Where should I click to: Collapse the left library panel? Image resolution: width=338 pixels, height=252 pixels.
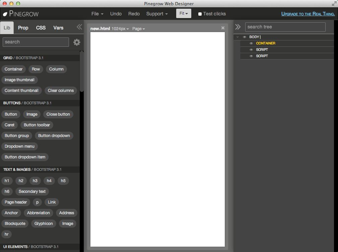coord(79,27)
